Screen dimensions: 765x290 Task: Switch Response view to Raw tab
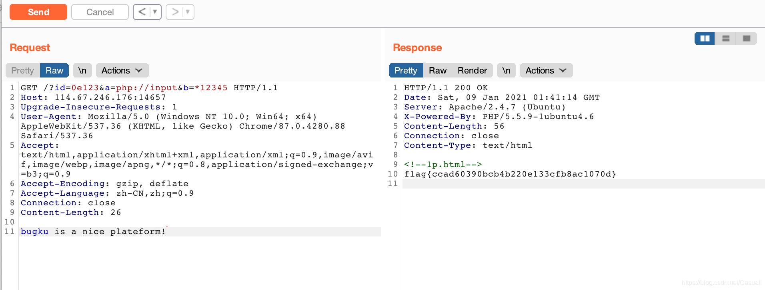click(x=438, y=70)
